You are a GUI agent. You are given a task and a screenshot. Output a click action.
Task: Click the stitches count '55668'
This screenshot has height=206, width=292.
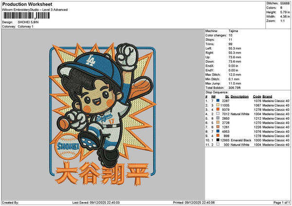coord(285,3)
